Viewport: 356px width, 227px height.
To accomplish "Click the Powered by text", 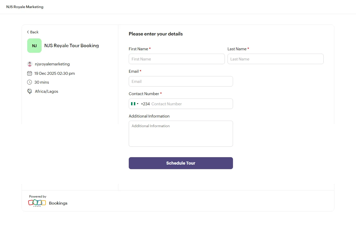I will [x=38, y=197].
